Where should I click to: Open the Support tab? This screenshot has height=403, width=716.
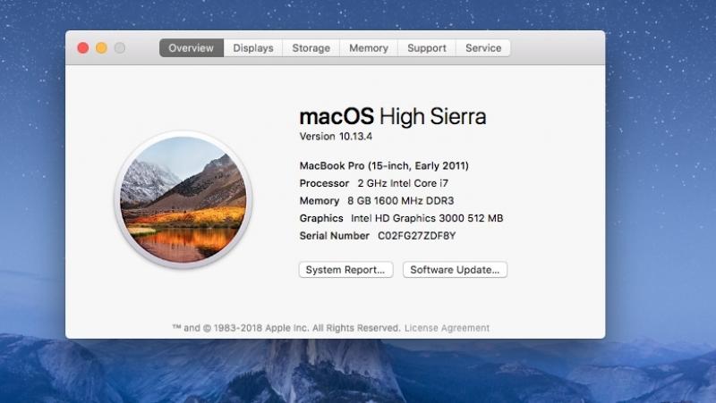tap(427, 48)
